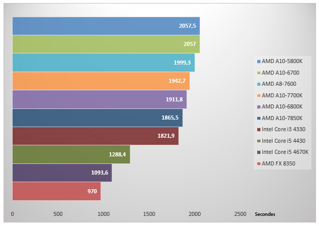
Task: Click the green bar showing 2057
Action: tap(106, 44)
